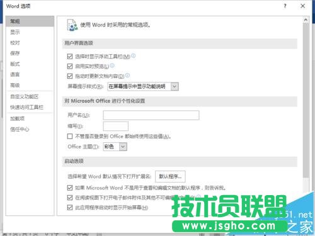The image size is (315, 236).
Task: Click the vertical scrollbar thumb
Action: pyautogui.click(x=306, y=101)
